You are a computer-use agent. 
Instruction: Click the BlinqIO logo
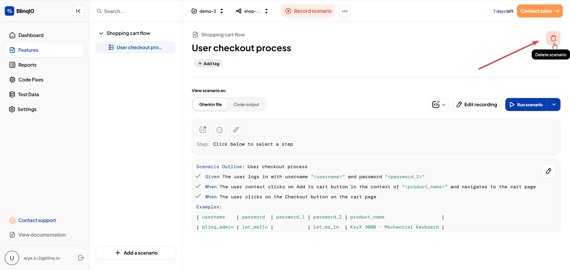pyautogui.click(x=20, y=11)
